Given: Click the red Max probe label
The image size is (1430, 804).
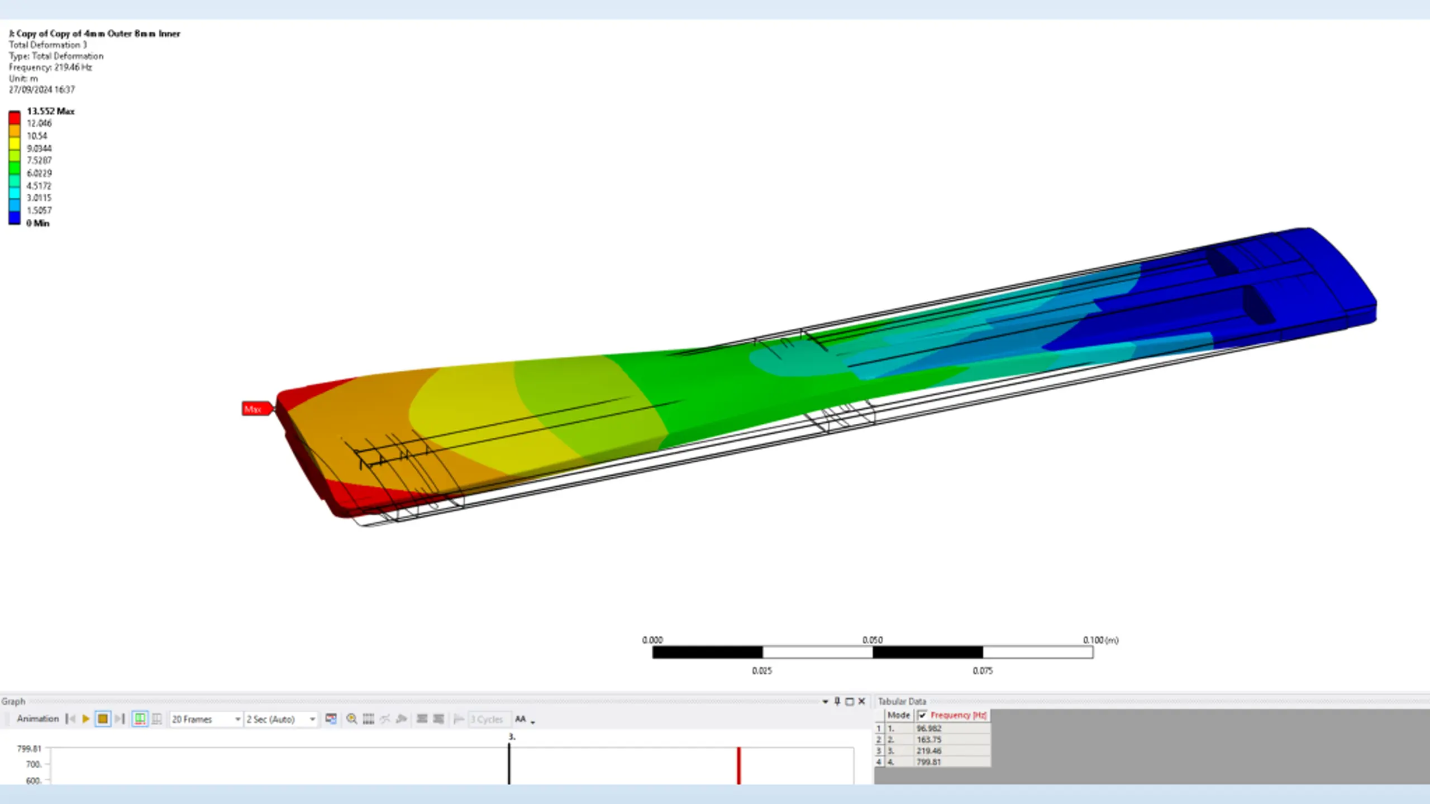Looking at the screenshot, I should pos(255,409).
